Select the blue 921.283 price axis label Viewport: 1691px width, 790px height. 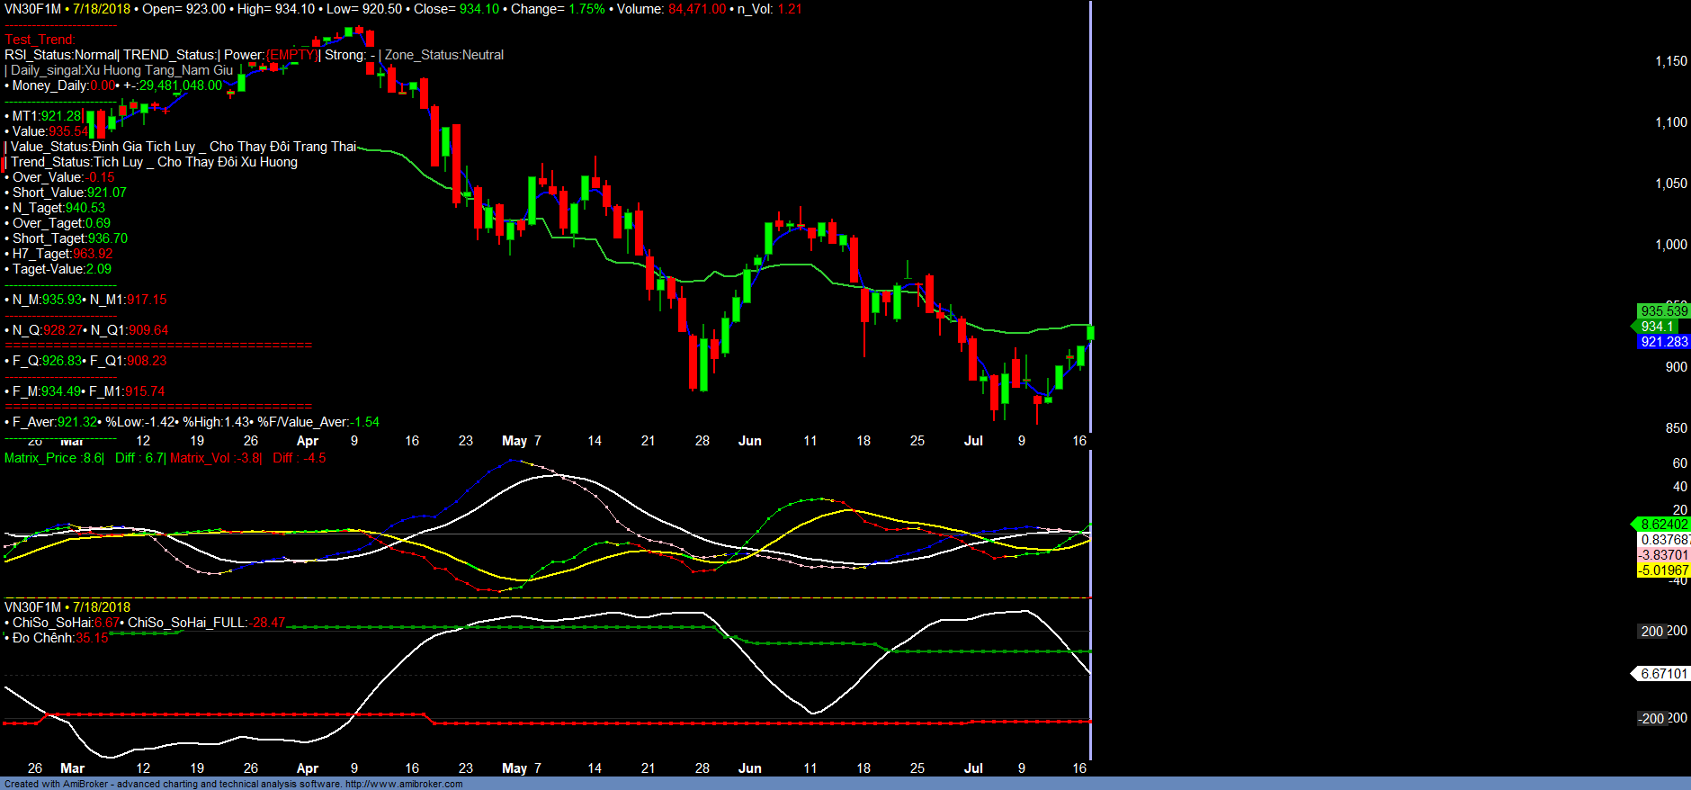click(x=1663, y=342)
